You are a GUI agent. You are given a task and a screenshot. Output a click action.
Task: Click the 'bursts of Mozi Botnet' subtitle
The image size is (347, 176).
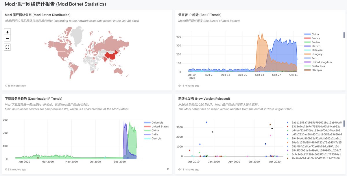[x=209, y=21]
